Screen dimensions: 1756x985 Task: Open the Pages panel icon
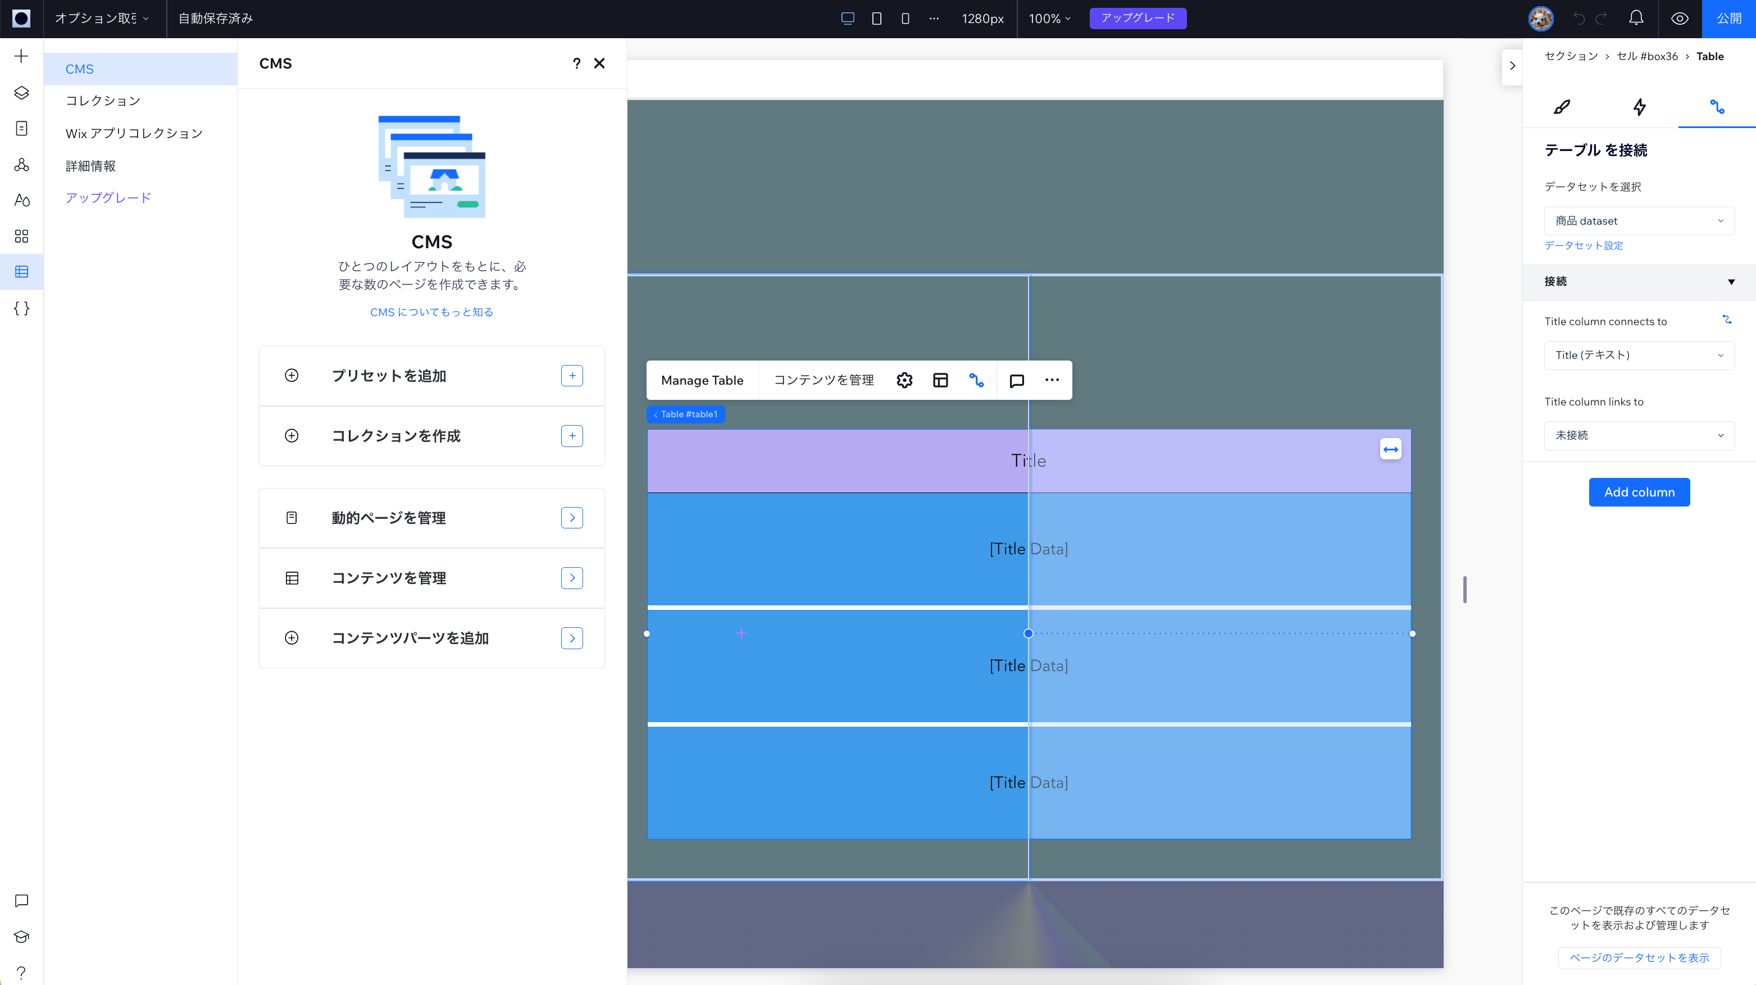pyautogui.click(x=21, y=128)
